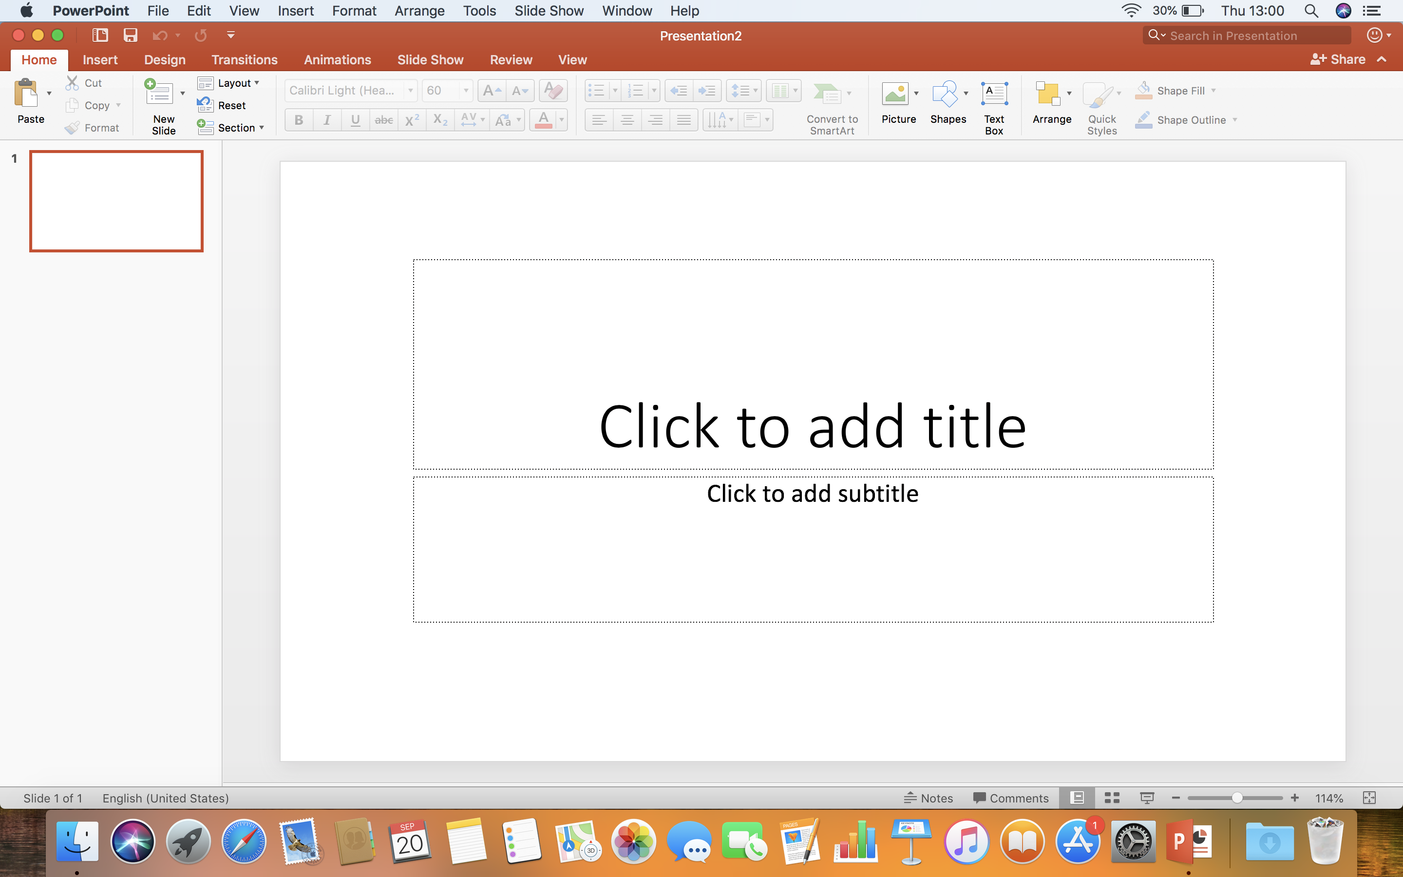Click the Share button
Image resolution: width=1403 pixels, height=877 pixels.
[x=1338, y=59]
